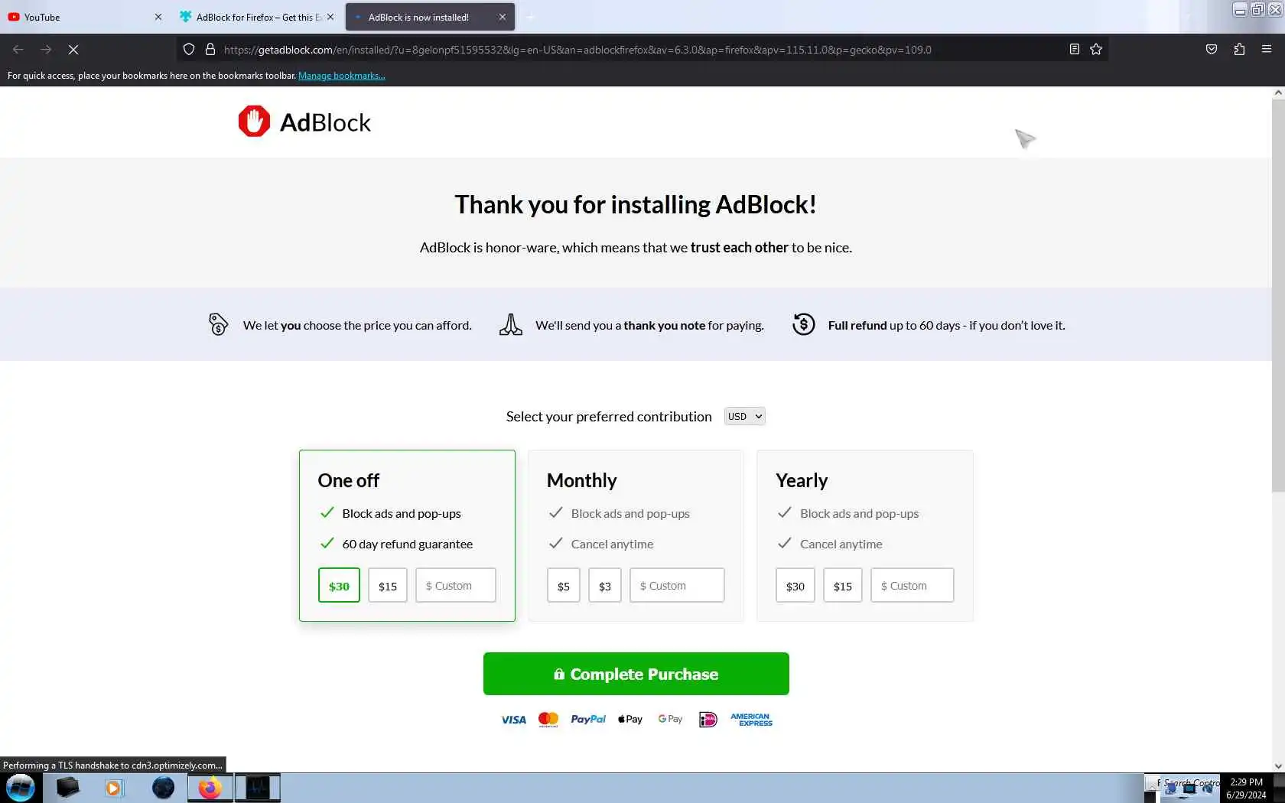Click Monthly Custom amount field
The width and height of the screenshot is (1285, 803).
coord(677,586)
